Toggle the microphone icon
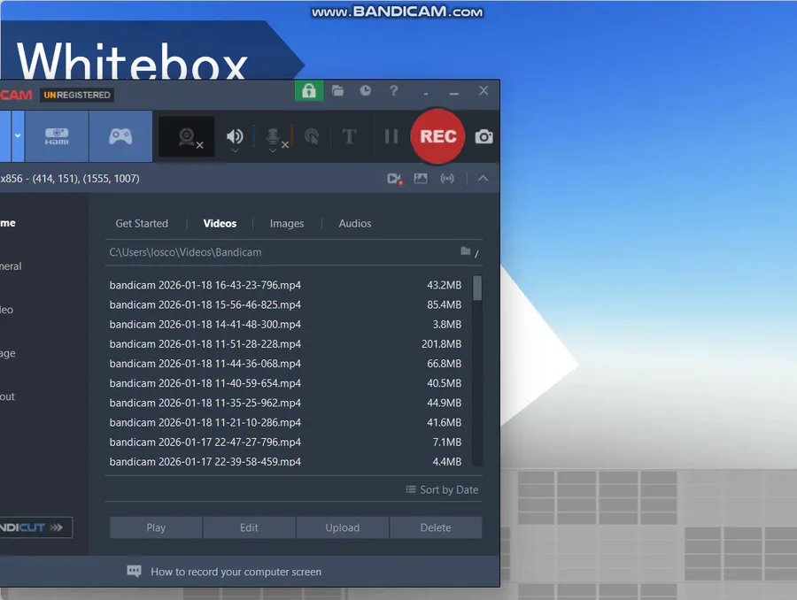Viewport: 797px width, 600px height. point(273,135)
